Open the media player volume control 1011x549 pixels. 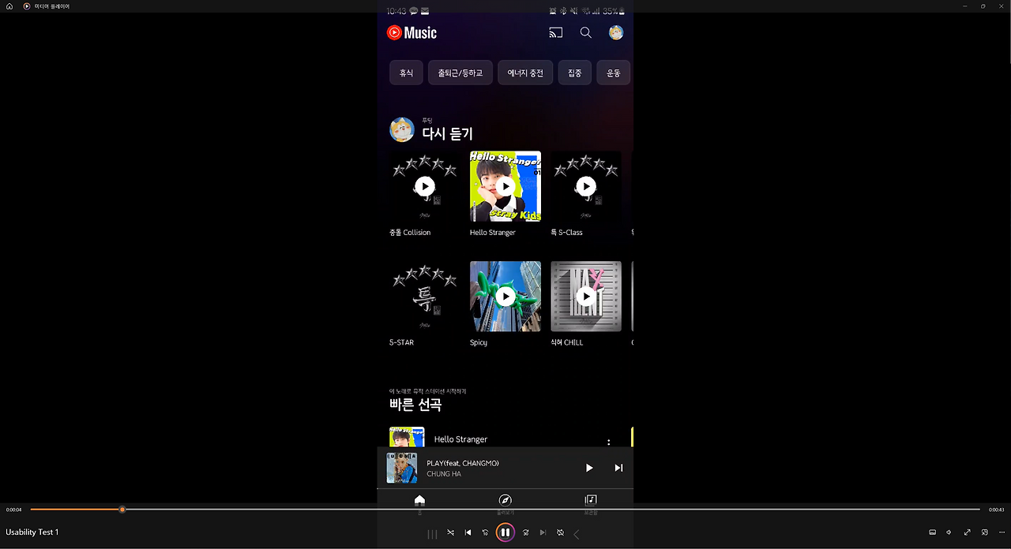[949, 532]
